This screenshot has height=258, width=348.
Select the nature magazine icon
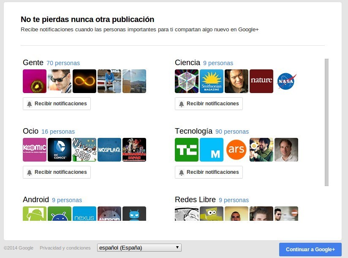[x=261, y=81]
